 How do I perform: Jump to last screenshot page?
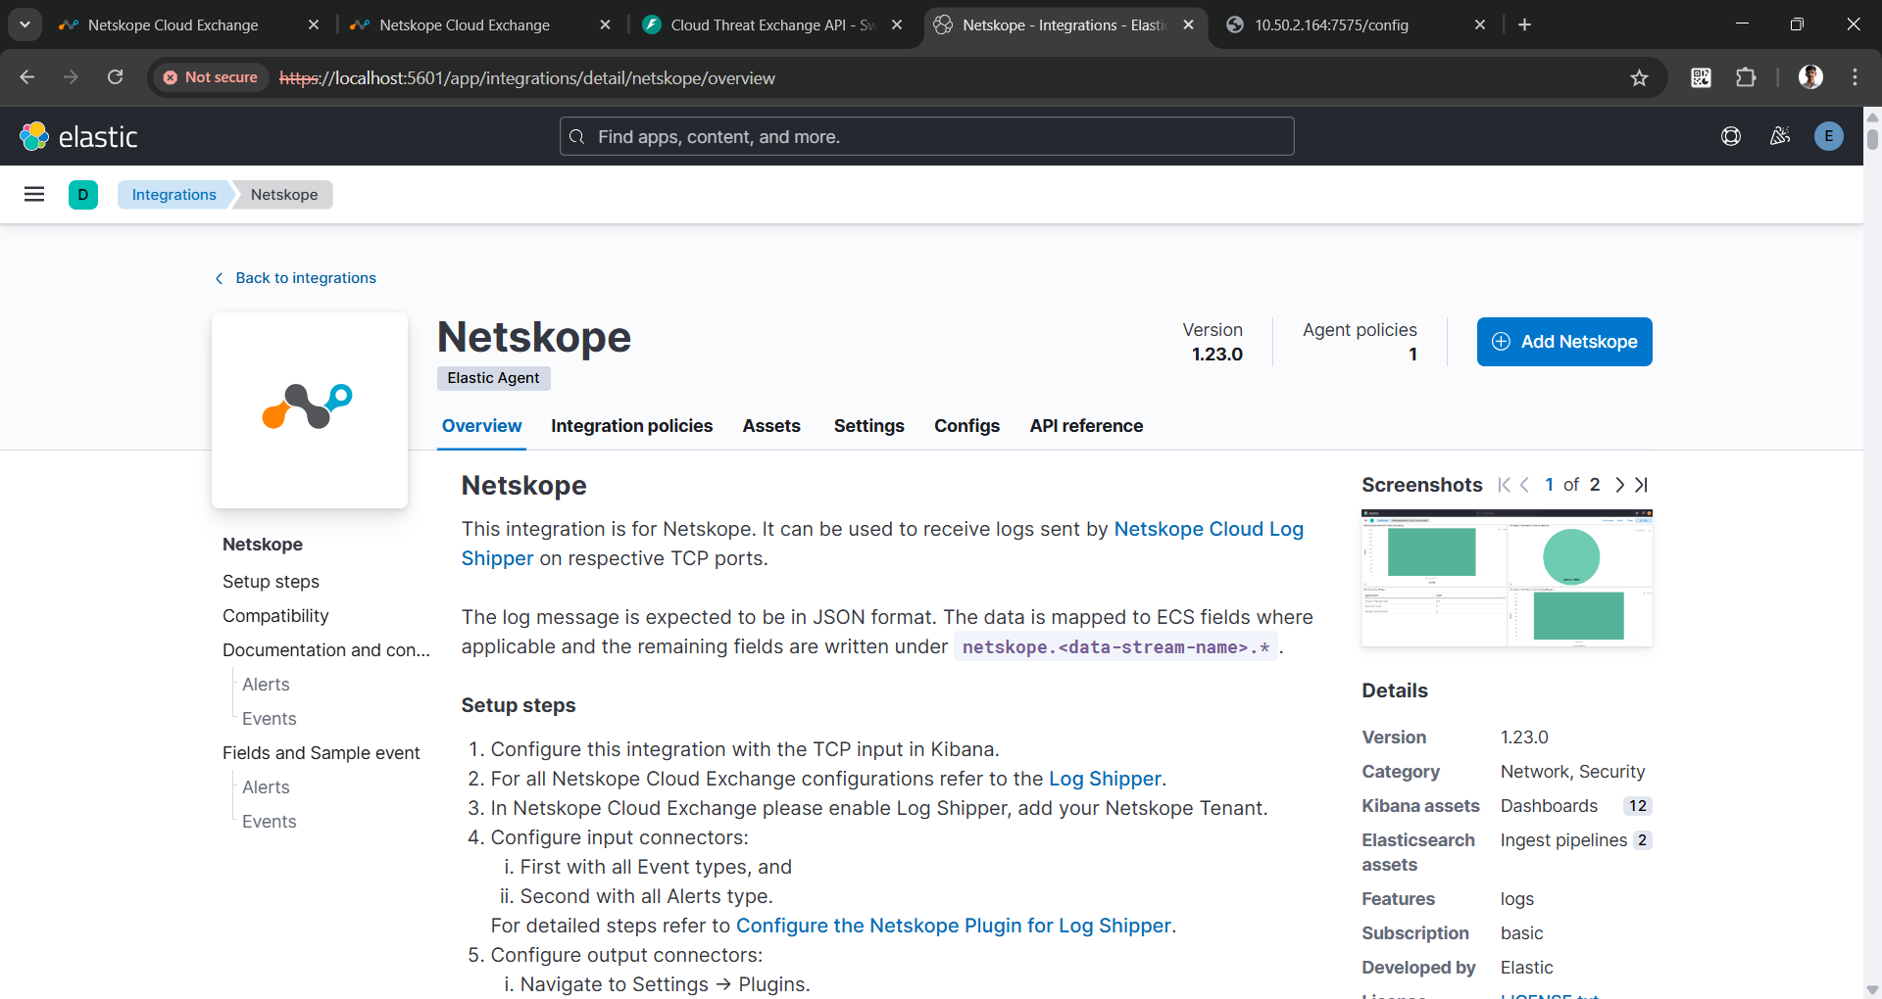pos(1641,485)
